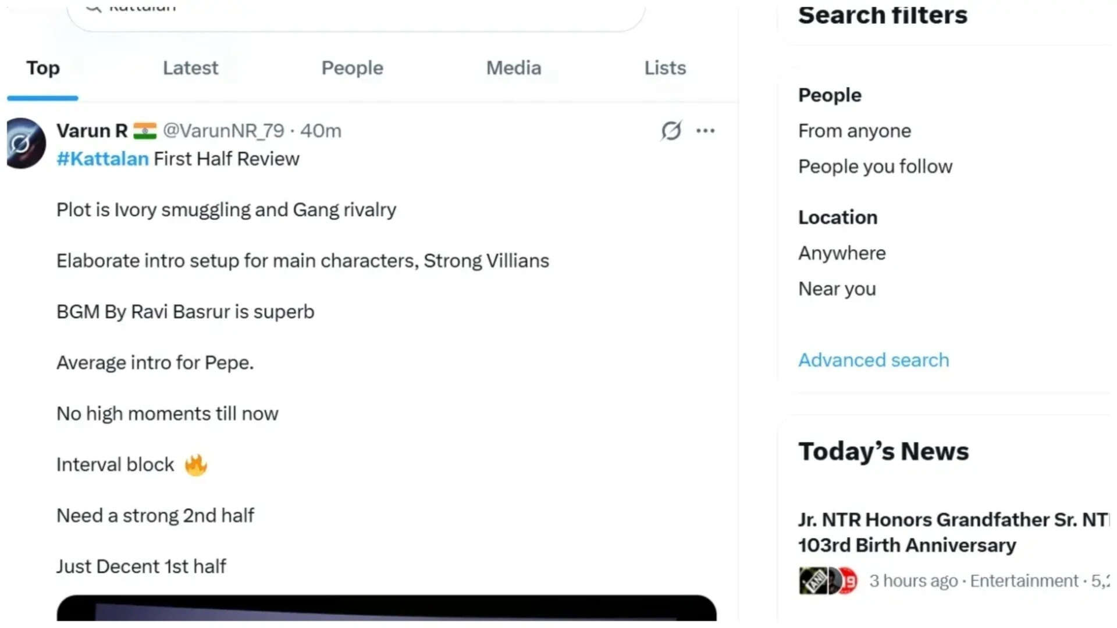Switch to the Latest tab
This screenshot has width=1117, height=628.
pos(190,68)
